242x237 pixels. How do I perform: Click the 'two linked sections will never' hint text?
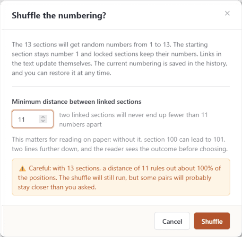click(x=133, y=115)
